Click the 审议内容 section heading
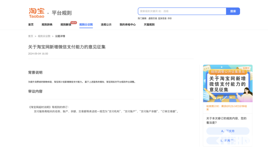 coord(35,92)
